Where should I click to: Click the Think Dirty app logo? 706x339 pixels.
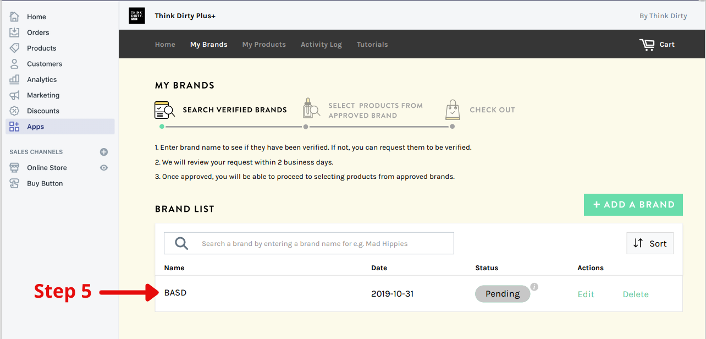(x=137, y=16)
